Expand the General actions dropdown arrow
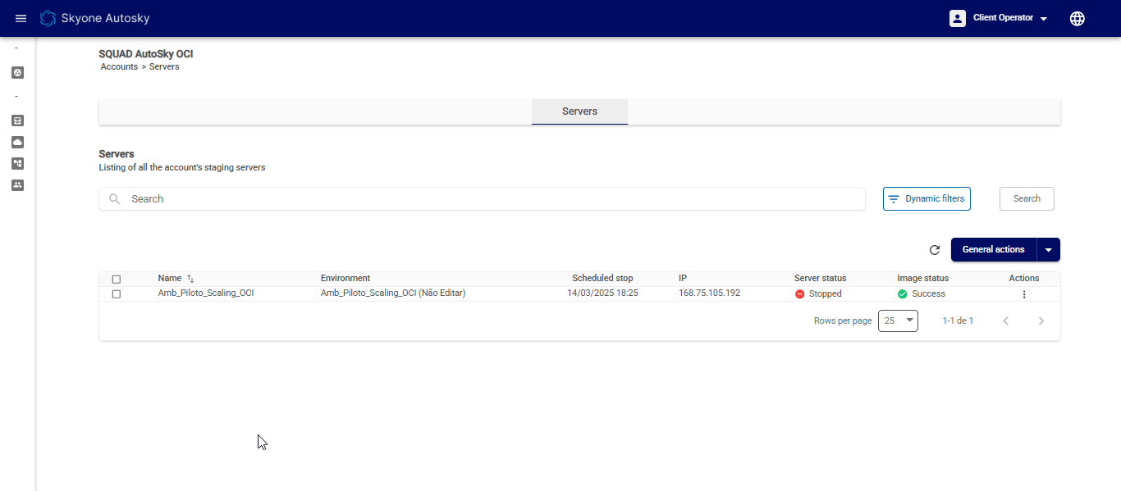The height and width of the screenshot is (491, 1121). pyautogui.click(x=1049, y=250)
